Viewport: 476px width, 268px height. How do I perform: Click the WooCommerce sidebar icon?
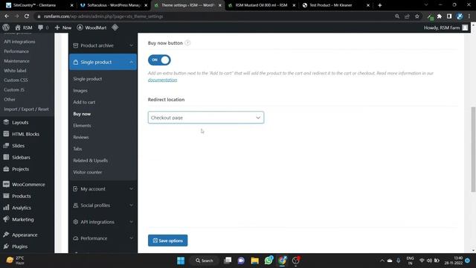pyautogui.click(x=6, y=184)
